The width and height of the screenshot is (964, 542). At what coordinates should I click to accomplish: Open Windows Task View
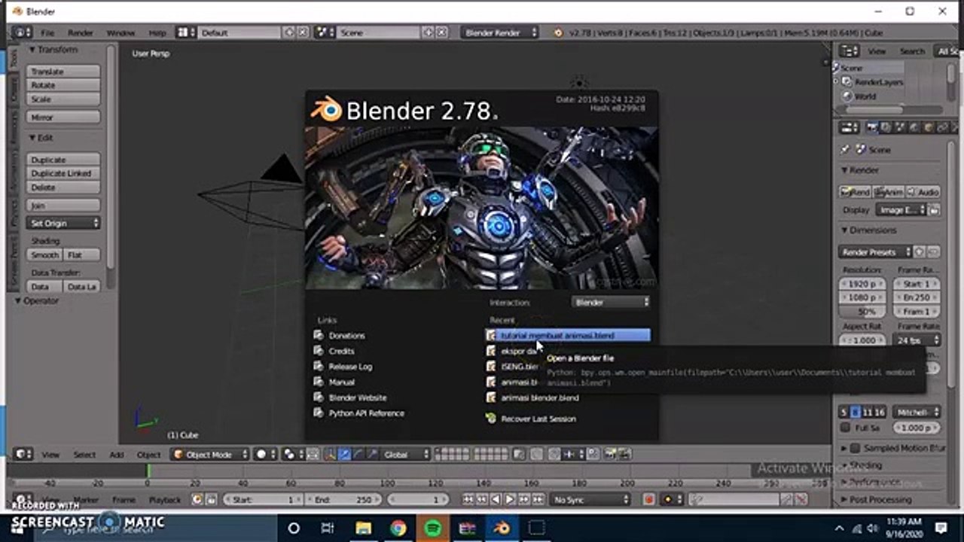click(x=328, y=528)
